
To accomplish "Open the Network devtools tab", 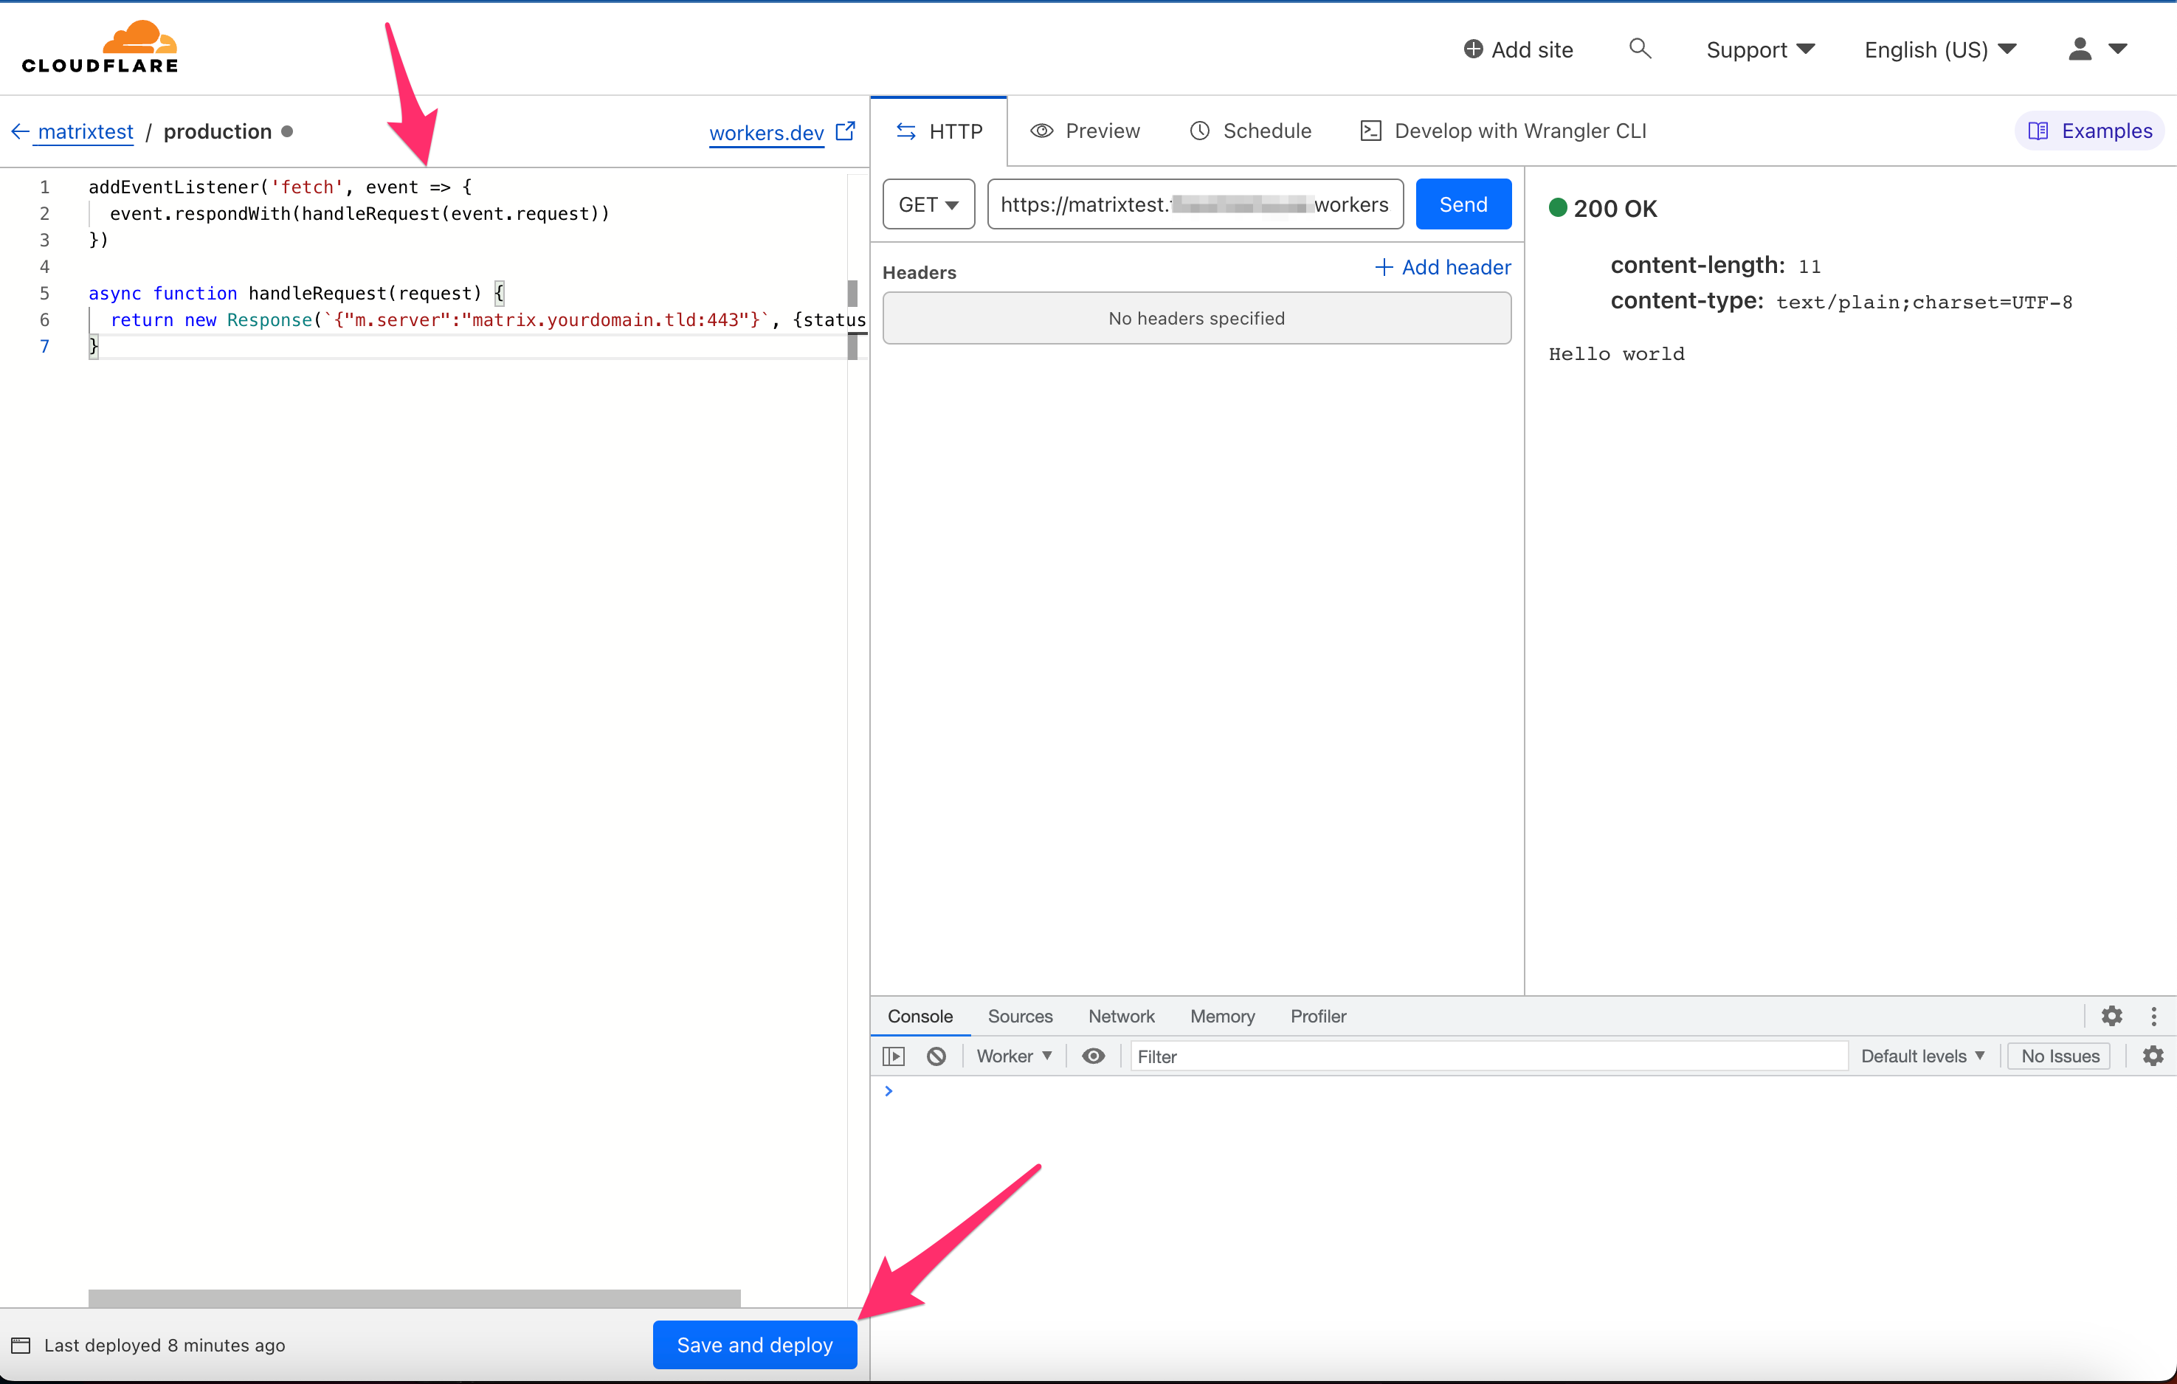I will (x=1121, y=1016).
